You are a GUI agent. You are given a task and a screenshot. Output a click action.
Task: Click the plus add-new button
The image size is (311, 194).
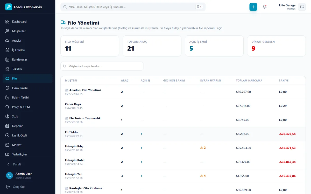[253, 7]
